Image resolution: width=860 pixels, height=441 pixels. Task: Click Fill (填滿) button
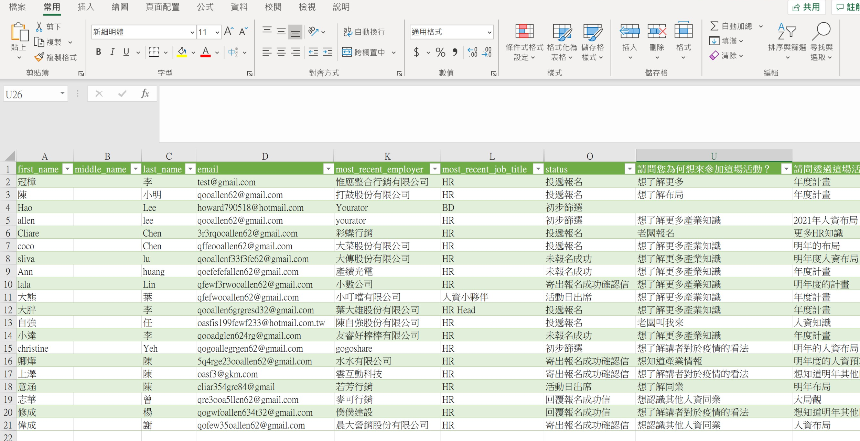pyautogui.click(x=722, y=41)
